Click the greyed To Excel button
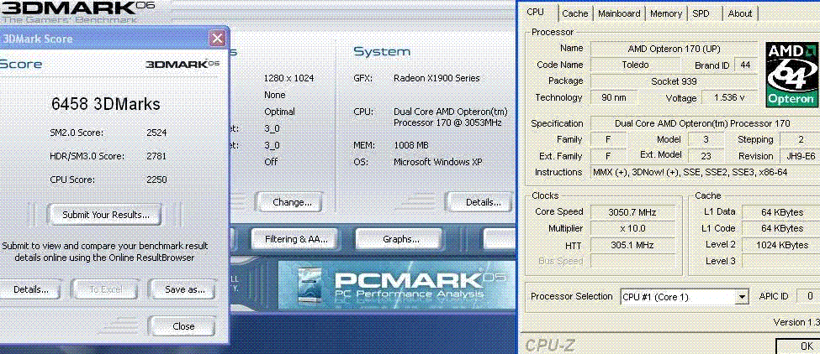 coord(105,289)
